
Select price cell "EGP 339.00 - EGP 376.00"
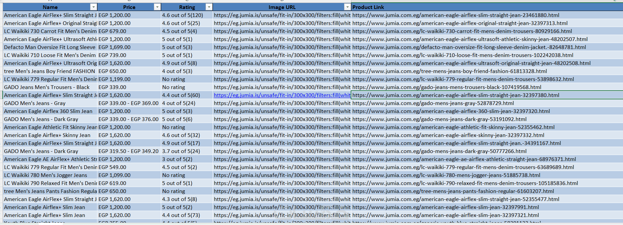coord(129,119)
